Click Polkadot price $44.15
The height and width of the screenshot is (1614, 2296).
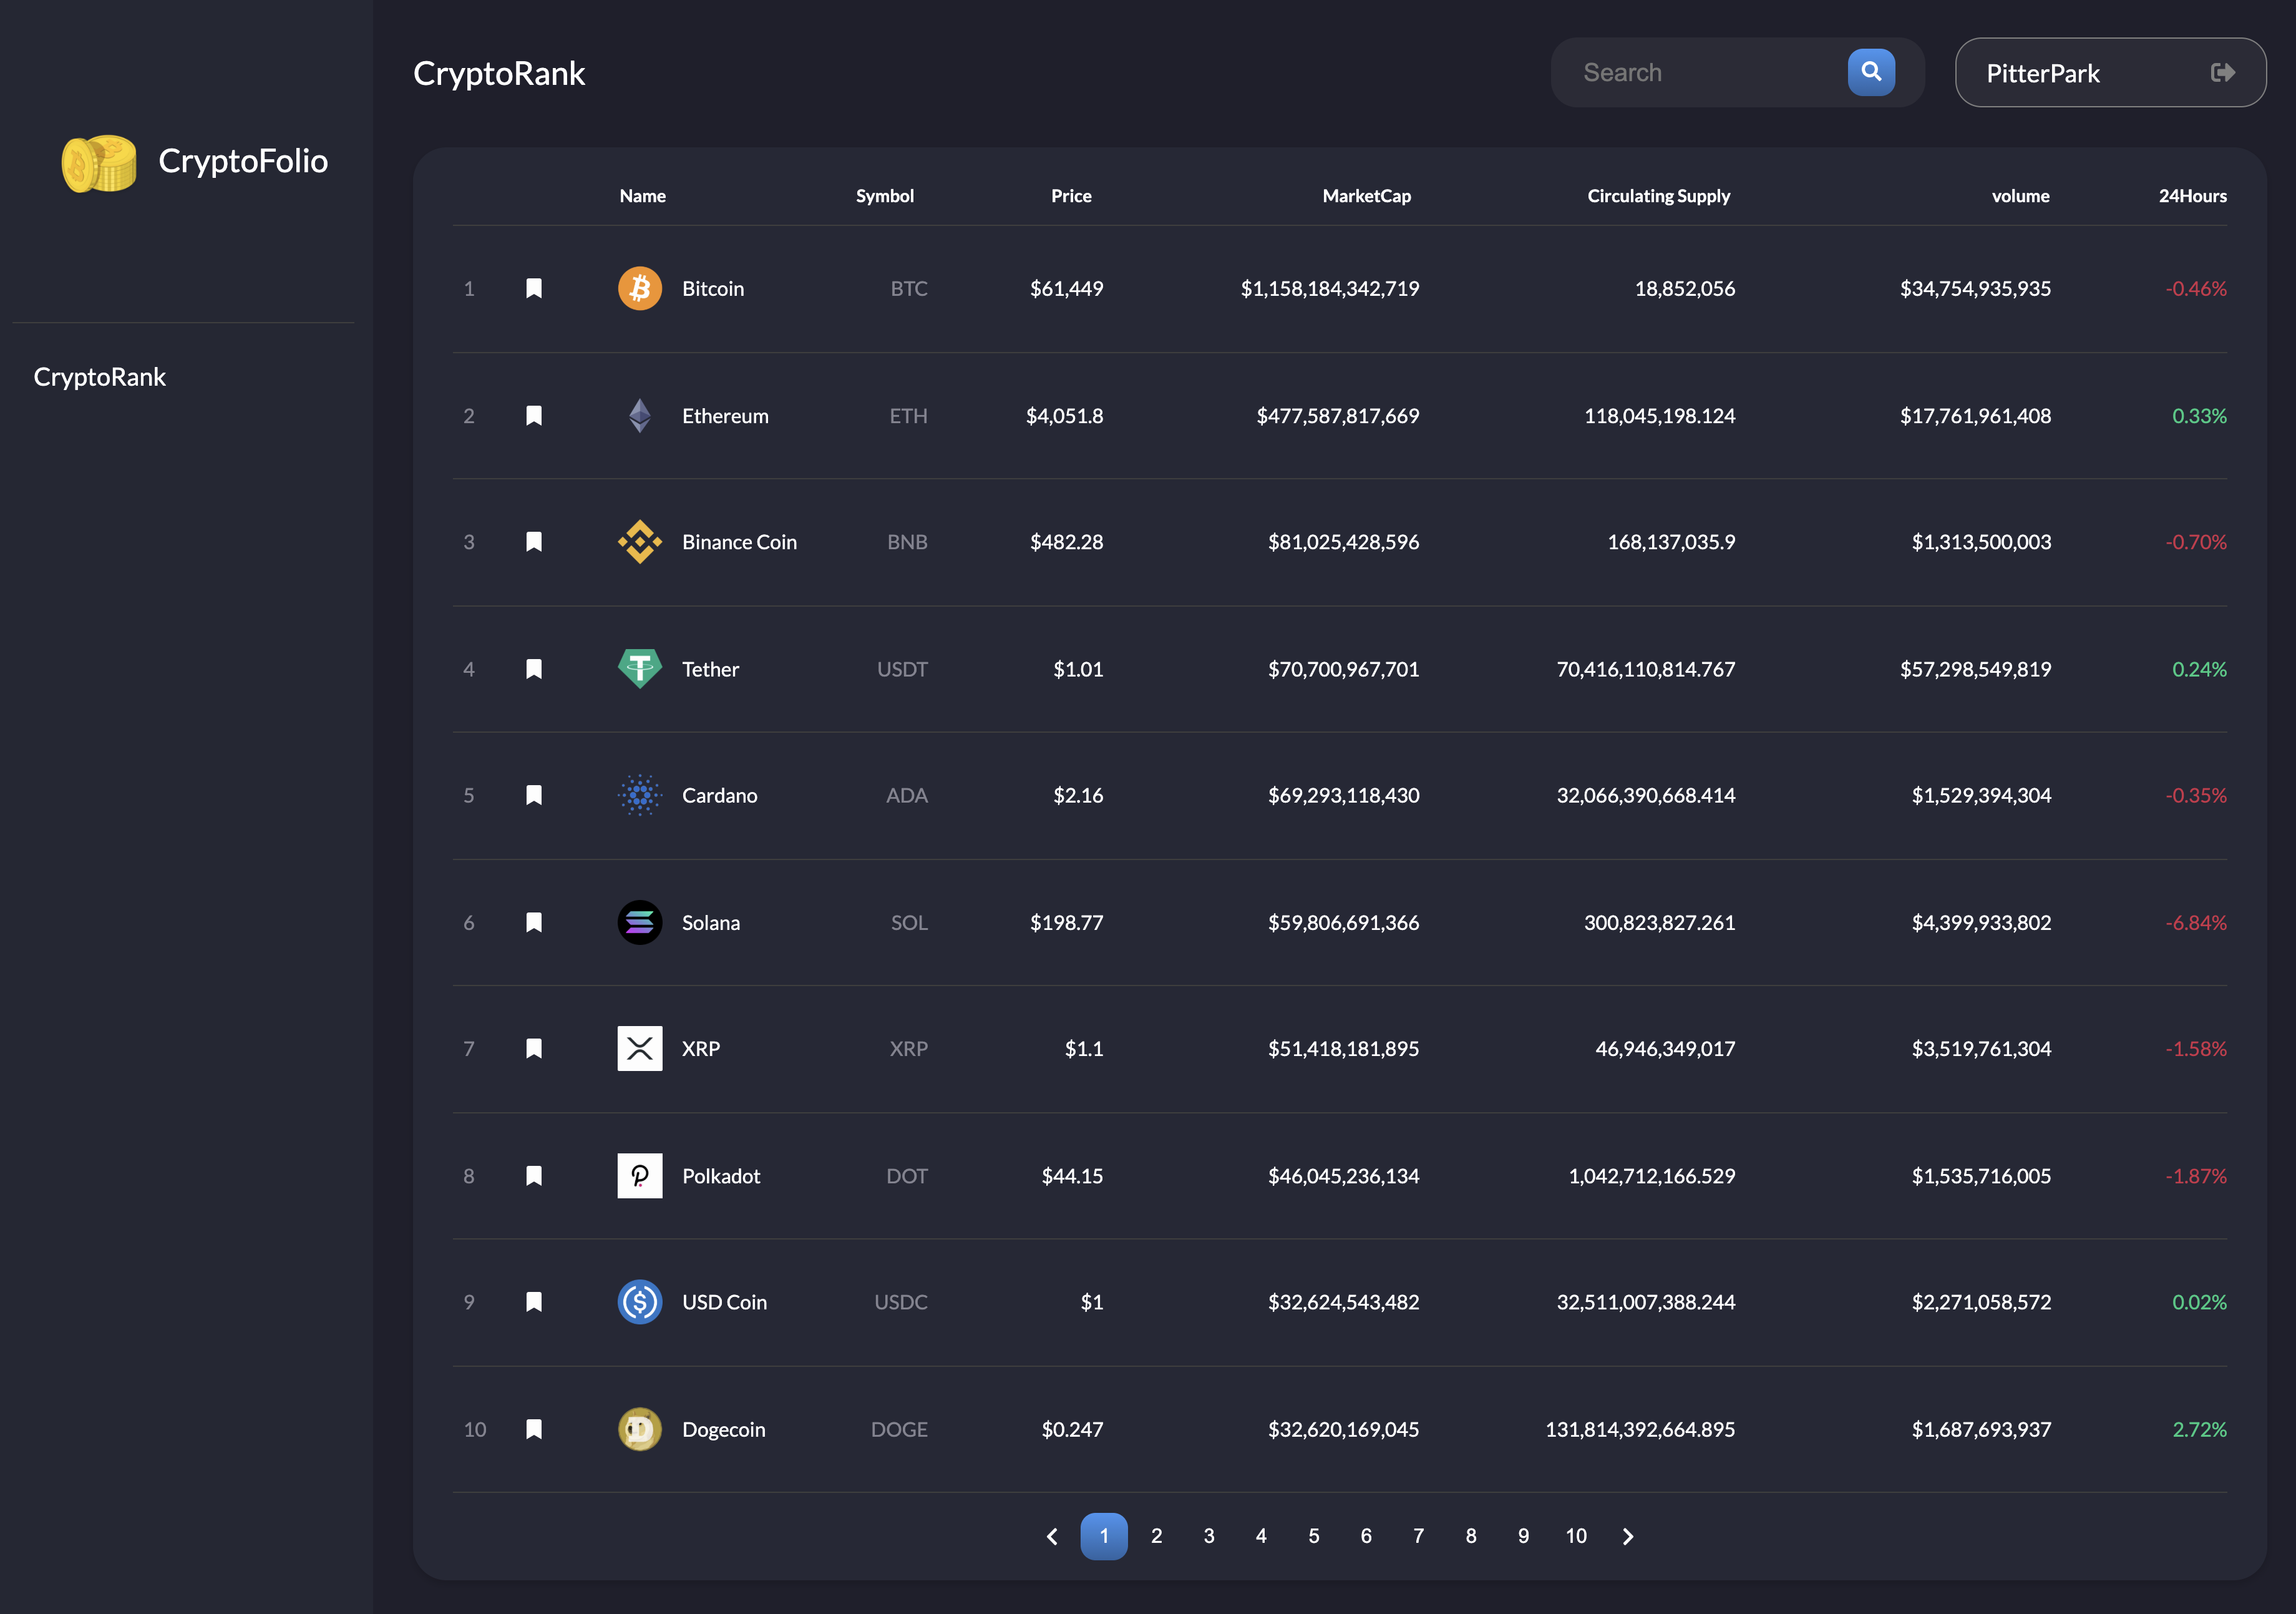pos(1072,1176)
